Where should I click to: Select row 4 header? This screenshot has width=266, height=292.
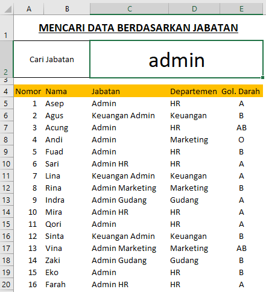tap(7, 91)
